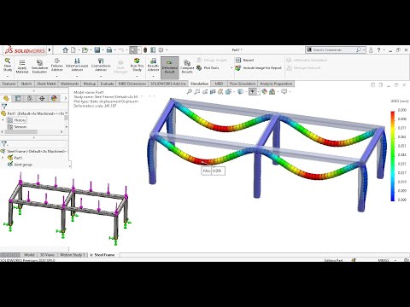410x307 pixels.
Task: Click External Loads Advisor icon
Action: click(x=77, y=65)
